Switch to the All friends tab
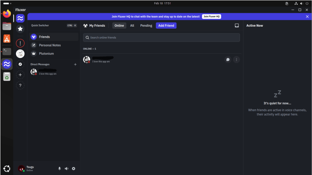This screenshot has width=312, height=175. 132,26
